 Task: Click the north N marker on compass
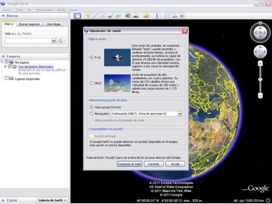[x=260, y=23]
